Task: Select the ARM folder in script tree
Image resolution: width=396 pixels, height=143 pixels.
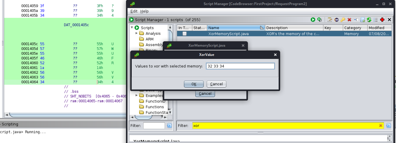Action: coord(149,39)
